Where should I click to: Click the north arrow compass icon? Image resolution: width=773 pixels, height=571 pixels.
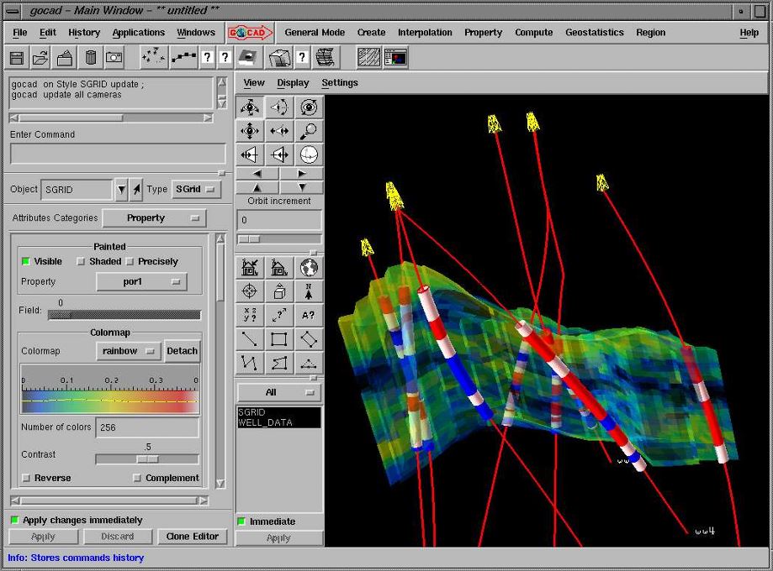pyautogui.click(x=309, y=291)
